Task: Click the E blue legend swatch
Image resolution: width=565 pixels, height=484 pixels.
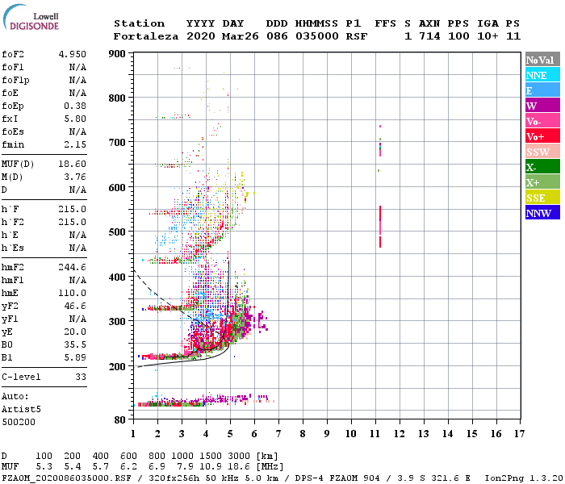Action: click(x=542, y=90)
